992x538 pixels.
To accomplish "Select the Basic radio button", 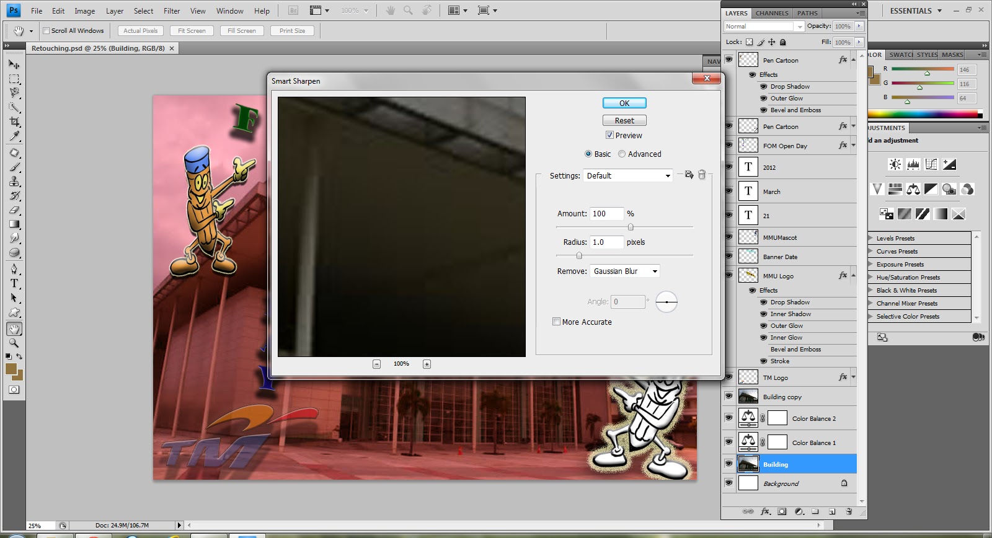I will coord(588,154).
